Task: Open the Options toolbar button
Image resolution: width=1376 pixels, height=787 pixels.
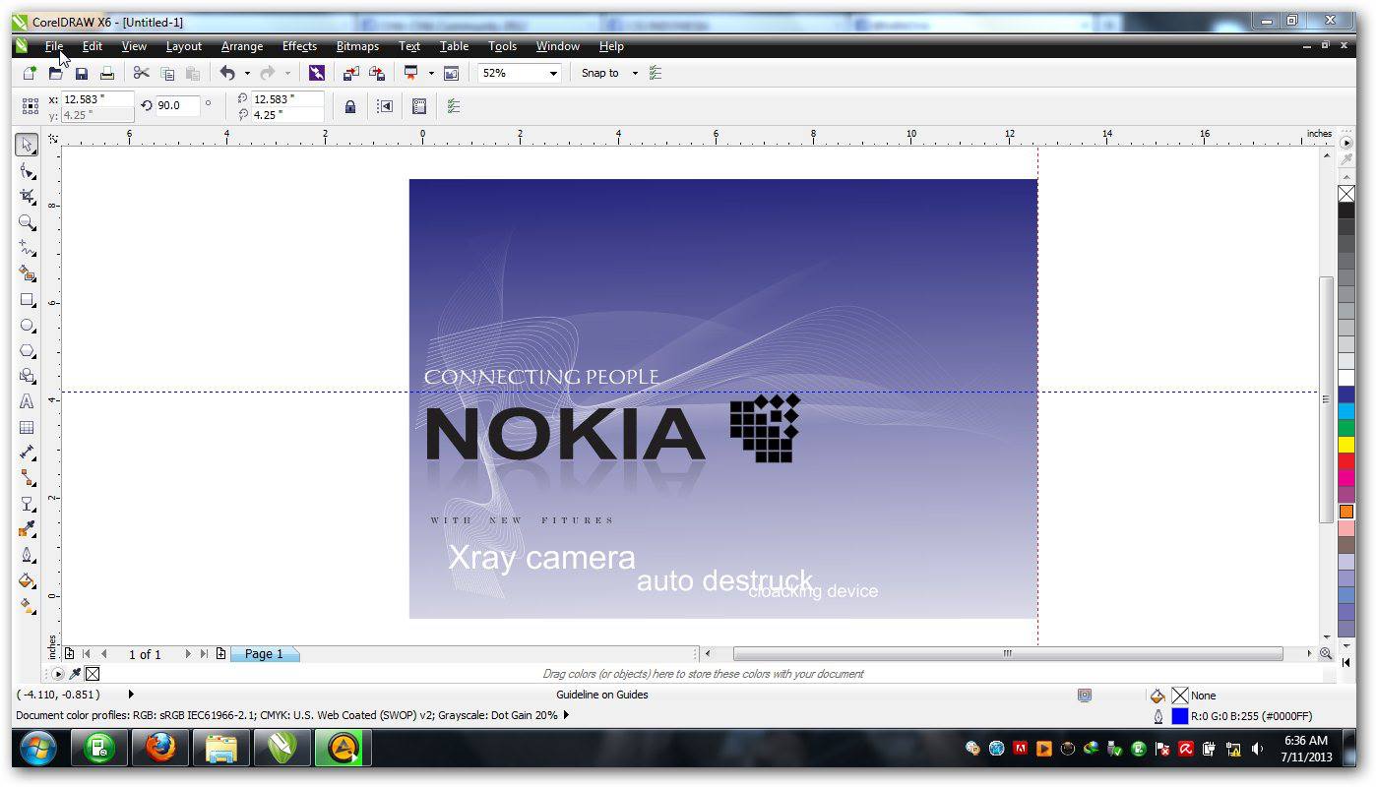Action: point(657,73)
